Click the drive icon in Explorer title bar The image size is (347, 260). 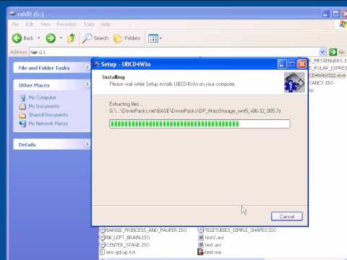12,14
